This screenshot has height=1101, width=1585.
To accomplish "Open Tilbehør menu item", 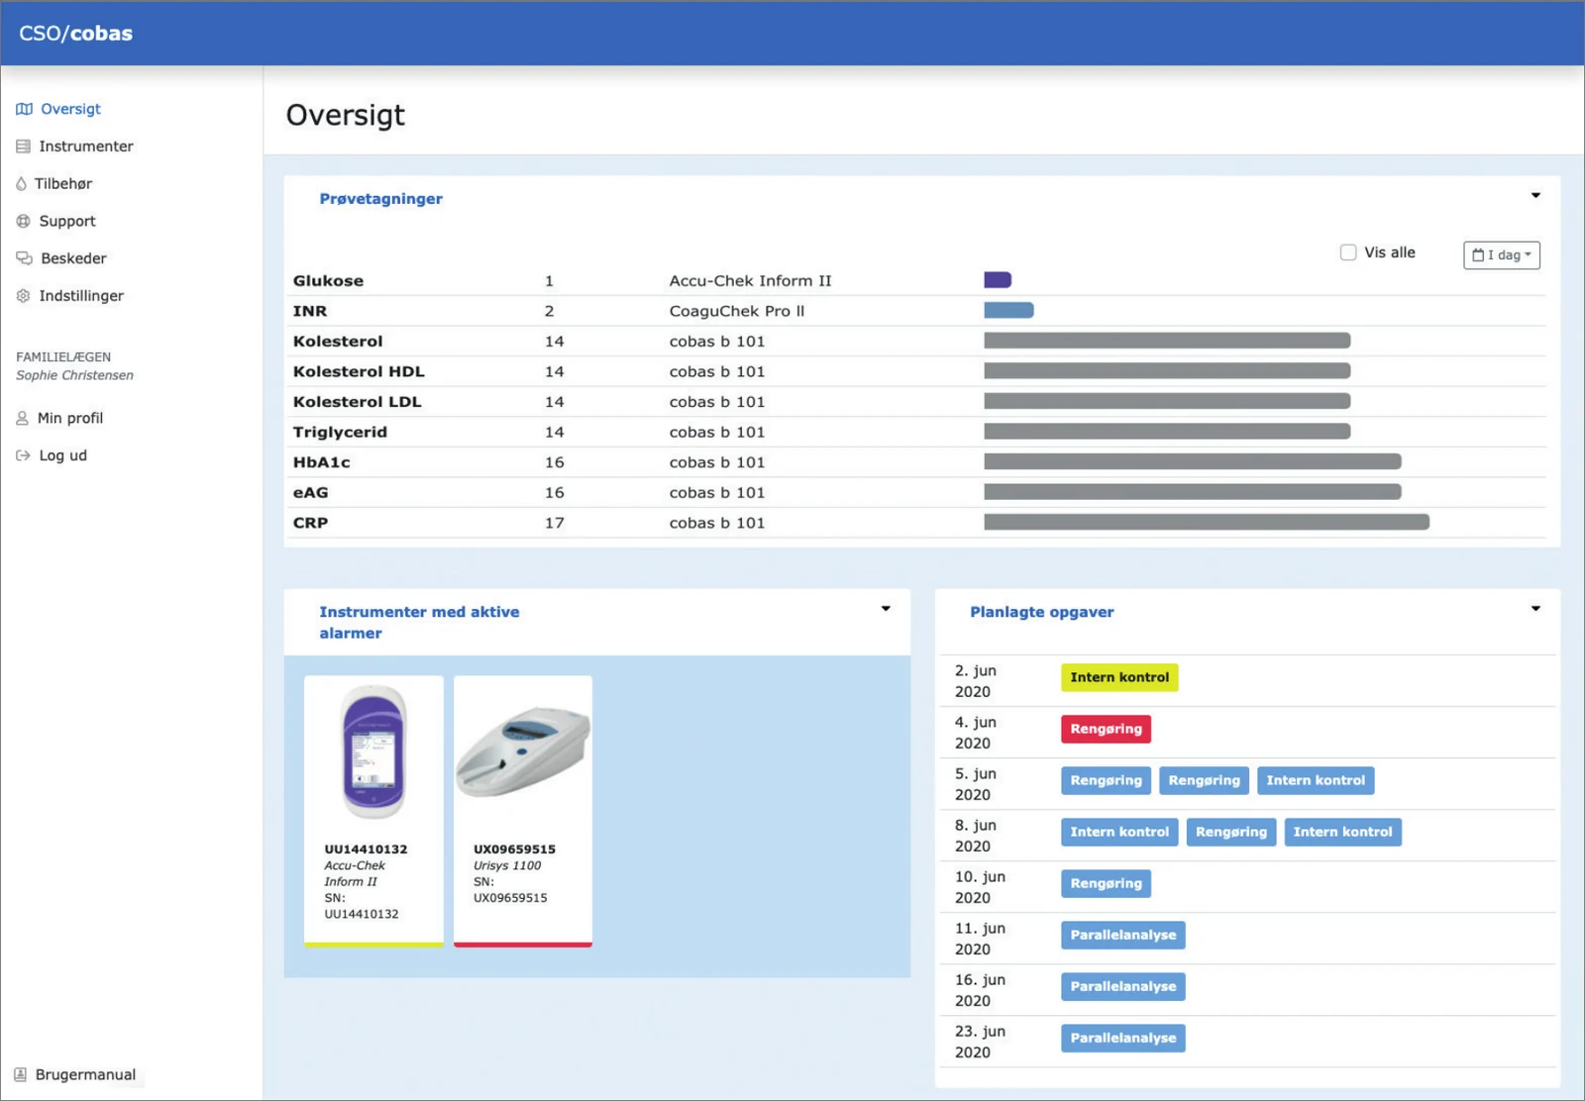I will click(x=63, y=184).
